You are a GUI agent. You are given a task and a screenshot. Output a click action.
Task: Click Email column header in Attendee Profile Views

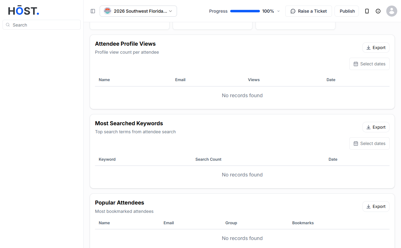click(x=180, y=80)
